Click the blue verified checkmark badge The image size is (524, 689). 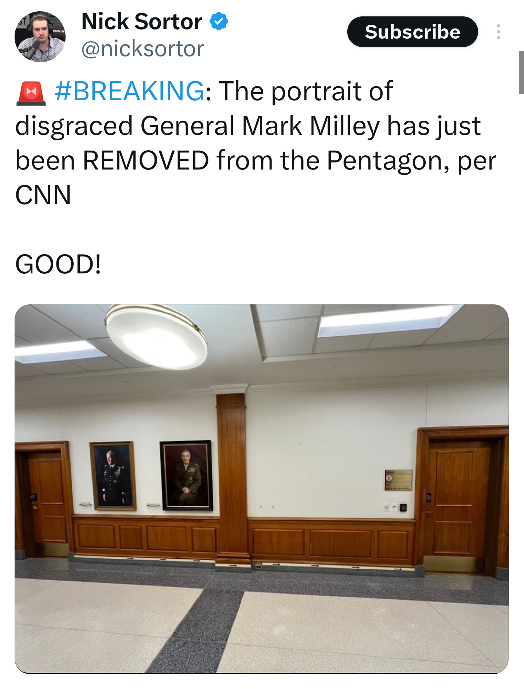click(219, 22)
